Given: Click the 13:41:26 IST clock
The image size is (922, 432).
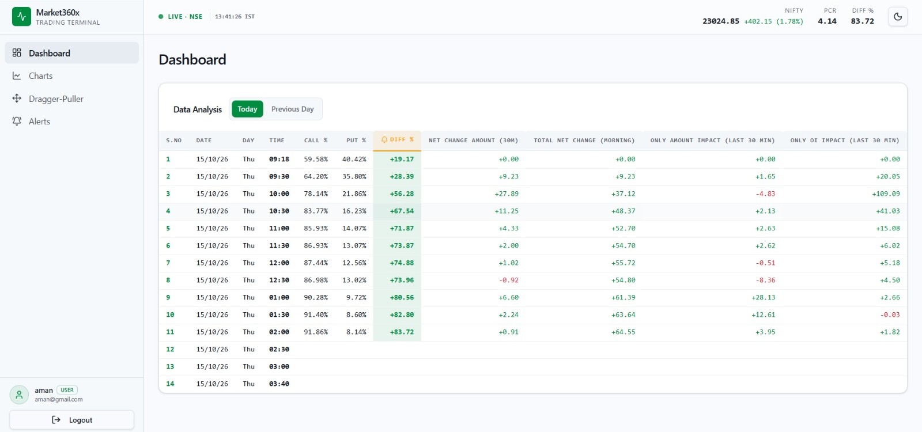Looking at the screenshot, I should [235, 17].
